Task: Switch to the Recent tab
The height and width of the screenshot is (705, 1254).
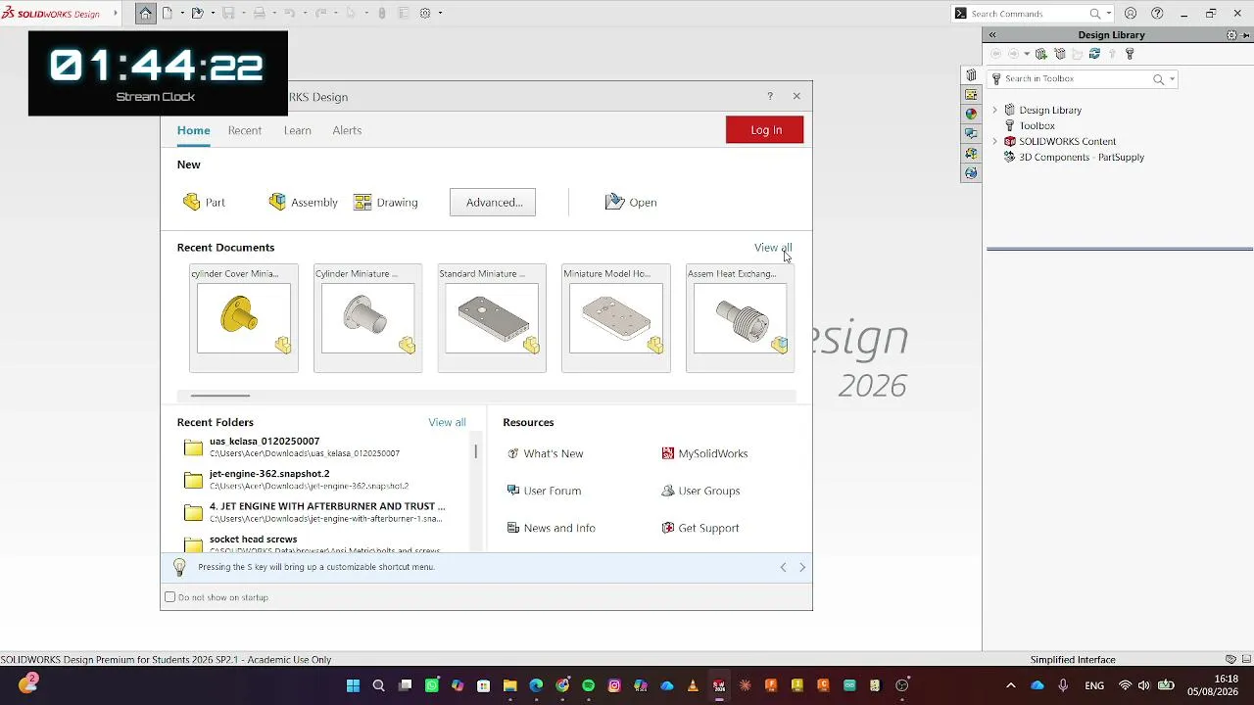Action: pos(245,130)
